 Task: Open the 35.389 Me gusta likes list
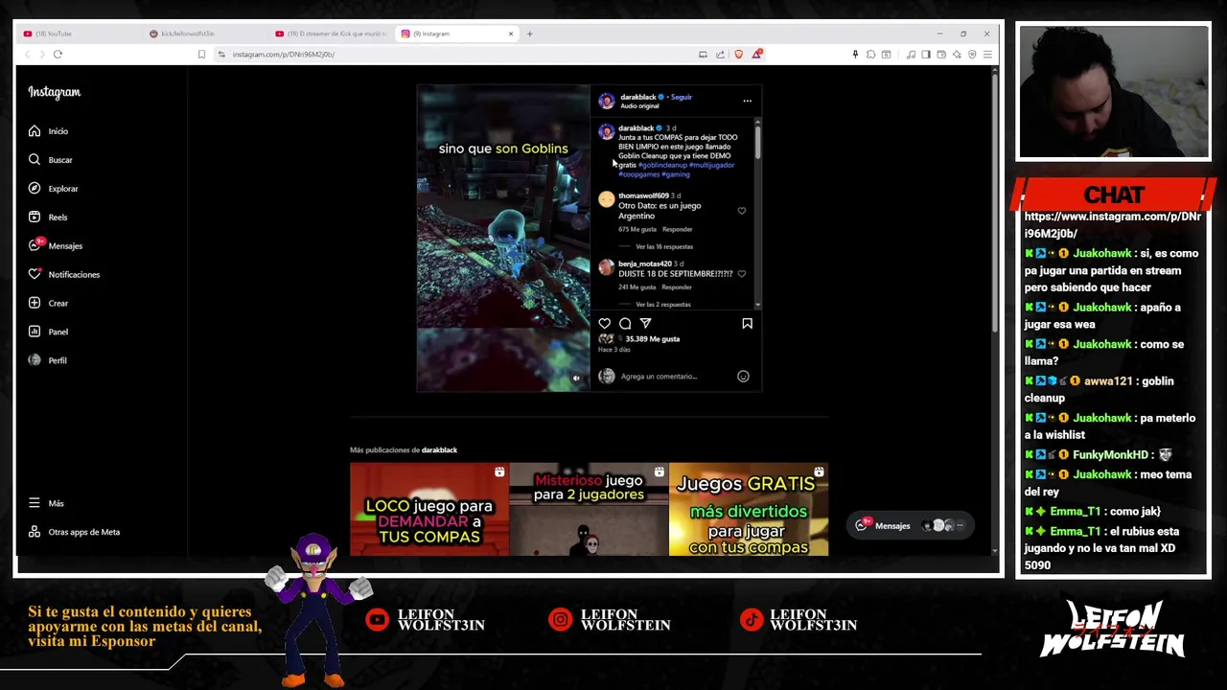tap(652, 339)
